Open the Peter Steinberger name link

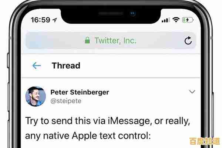click(x=80, y=92)
